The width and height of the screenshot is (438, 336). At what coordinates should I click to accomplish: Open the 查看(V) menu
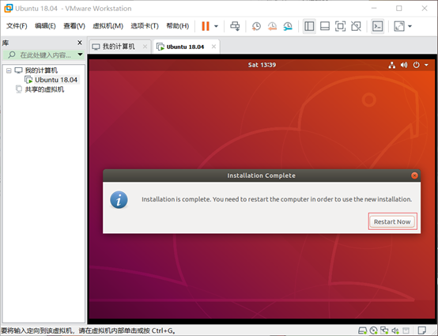pos(74,26)
